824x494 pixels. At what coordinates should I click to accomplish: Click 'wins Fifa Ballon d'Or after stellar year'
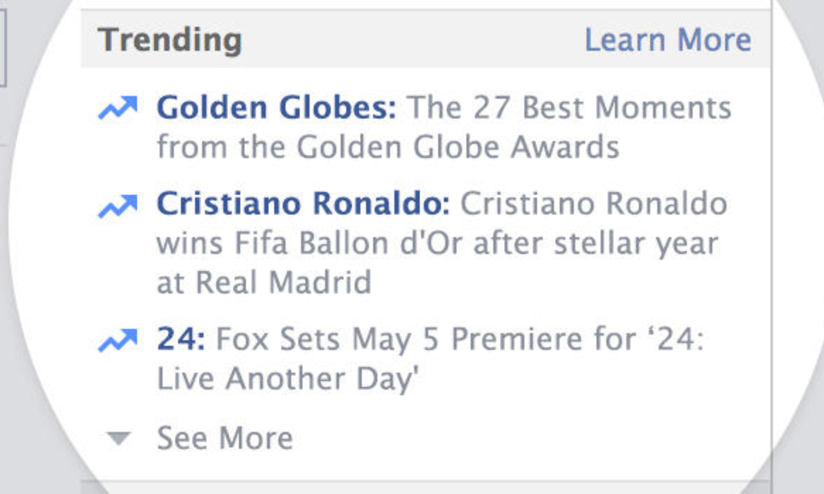point(437,243)
